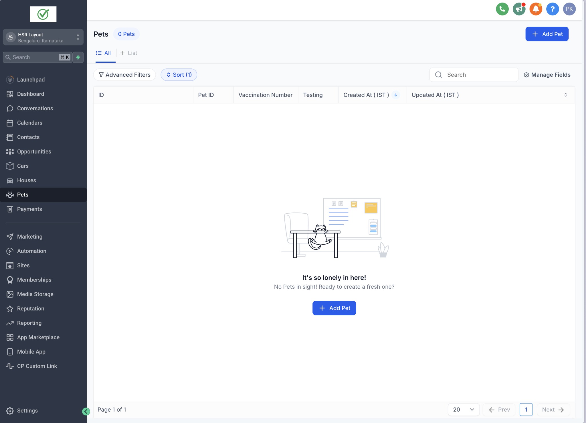Toggle sorting on Updated At column
The height and width of the screenshot is (423, 586).
tap(565, 95)
